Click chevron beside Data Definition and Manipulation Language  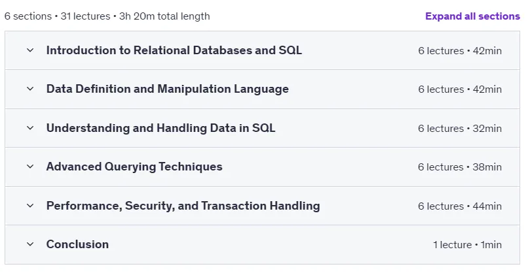tap(30, 89)
